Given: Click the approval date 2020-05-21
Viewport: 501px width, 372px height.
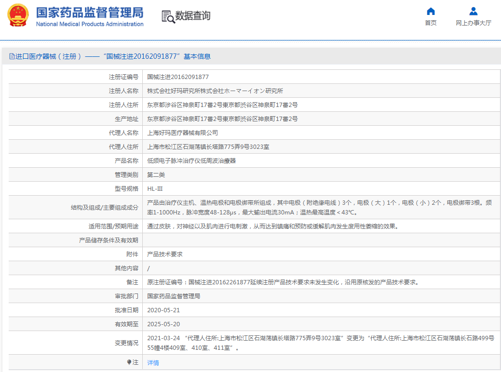Looking at the screenshot, I should (163, 310).
